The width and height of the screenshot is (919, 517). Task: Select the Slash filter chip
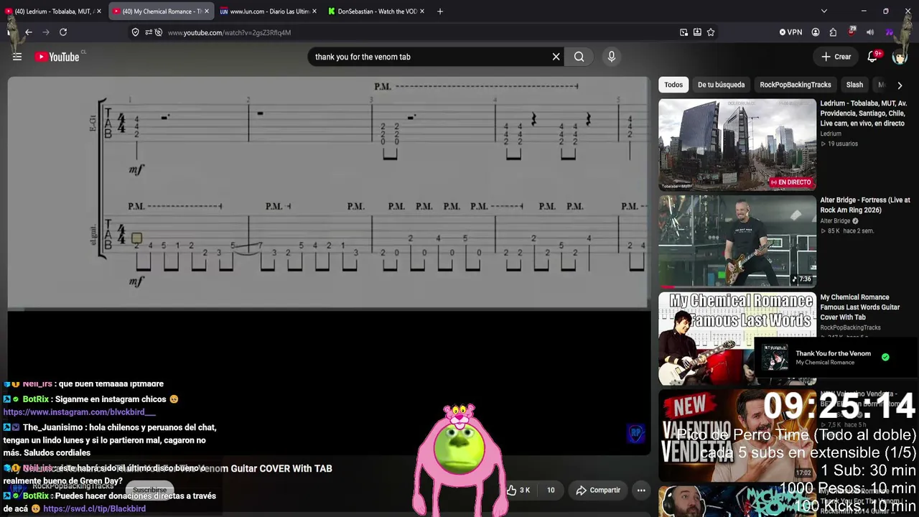click(854, 85)
